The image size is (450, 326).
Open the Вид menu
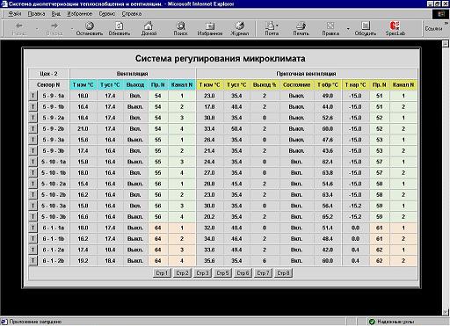point(55,14)
